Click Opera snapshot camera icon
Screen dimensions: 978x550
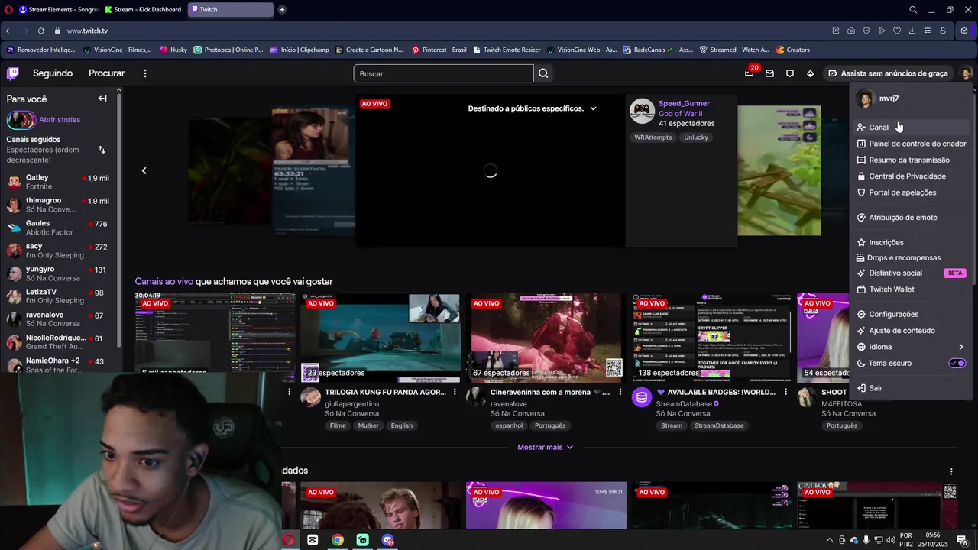coord(851,31)
